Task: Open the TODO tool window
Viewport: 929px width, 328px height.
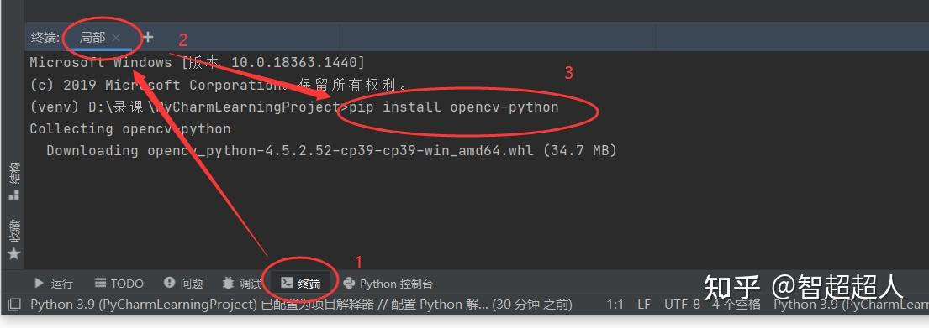Action: (119, 284)
